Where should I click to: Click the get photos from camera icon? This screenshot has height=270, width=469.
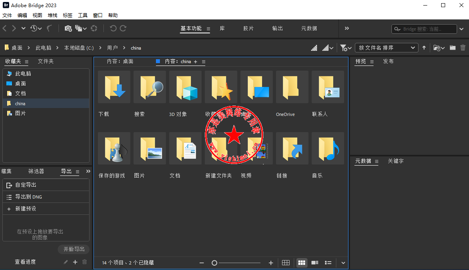click(x=68, y=28)
